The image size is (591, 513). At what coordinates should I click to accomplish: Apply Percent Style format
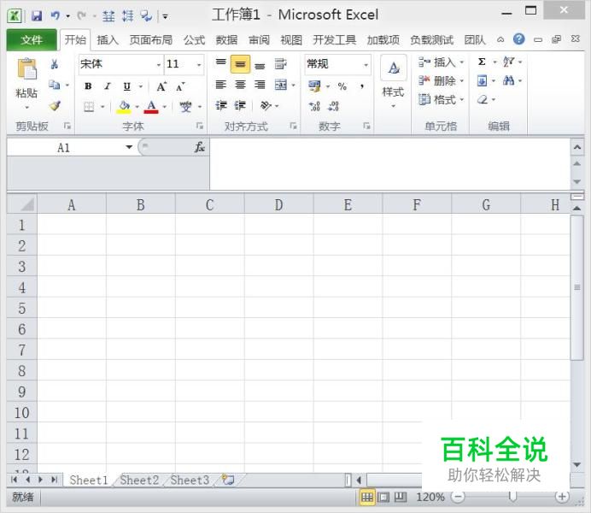[342, 86]
